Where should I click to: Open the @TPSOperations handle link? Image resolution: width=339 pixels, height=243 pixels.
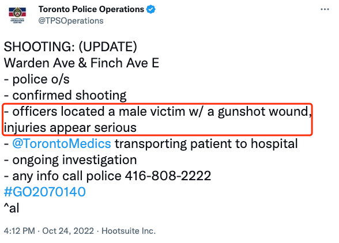(x=71, y=21)
